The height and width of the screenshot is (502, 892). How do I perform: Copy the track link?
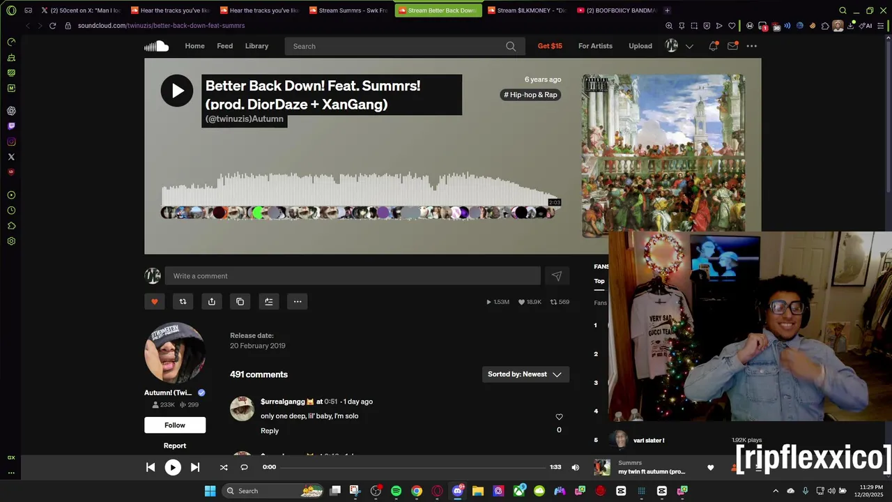(240, 302)
